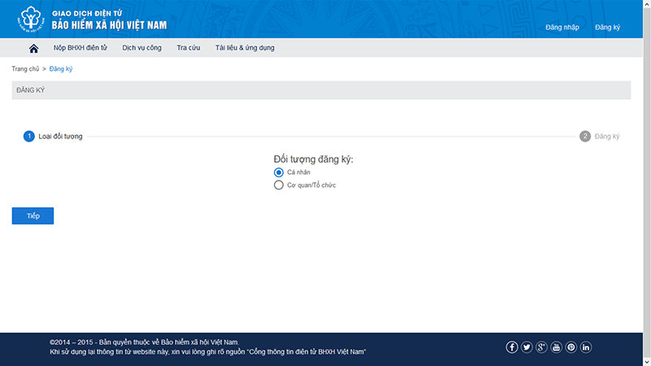Open the Twitter icon in footer
Viewport: 651px width, 366px height.
pyautogui.click(x=526, y=347)
